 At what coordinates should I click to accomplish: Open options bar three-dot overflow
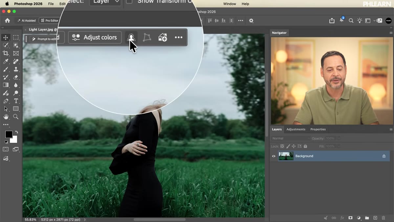click(241, 21)
